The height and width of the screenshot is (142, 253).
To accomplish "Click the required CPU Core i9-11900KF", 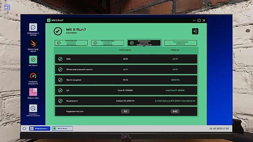I will (125, 91).
